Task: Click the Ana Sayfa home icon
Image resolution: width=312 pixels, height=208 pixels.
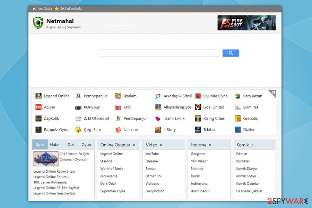Action: click(34, 9)
